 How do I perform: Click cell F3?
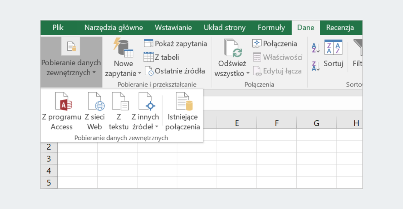click(x=276, y=159)
